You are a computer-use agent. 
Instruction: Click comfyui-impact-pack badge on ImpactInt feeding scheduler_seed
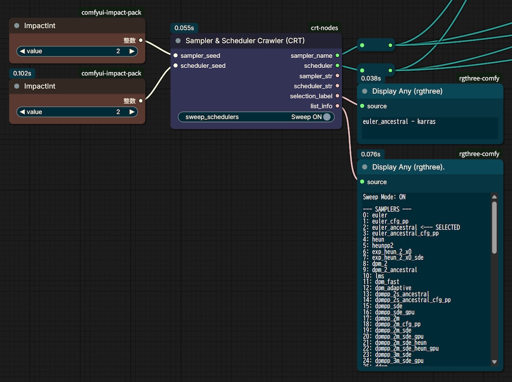pos(111,73)
